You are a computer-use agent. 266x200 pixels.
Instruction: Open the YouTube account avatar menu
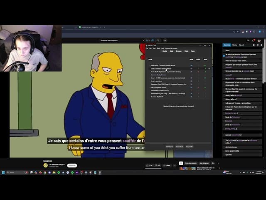tap(259, 40)
